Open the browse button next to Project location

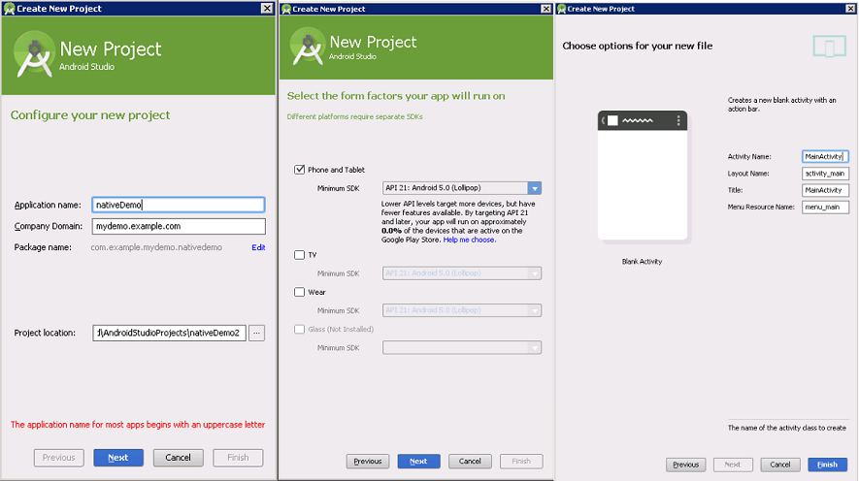pyautogui.click(x=256, y=333)
